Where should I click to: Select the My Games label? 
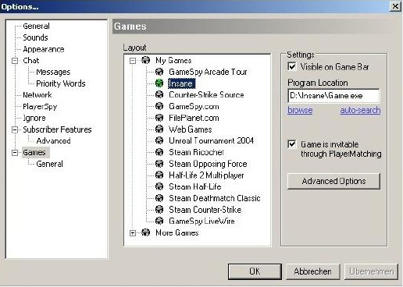(x=173, y=60)
